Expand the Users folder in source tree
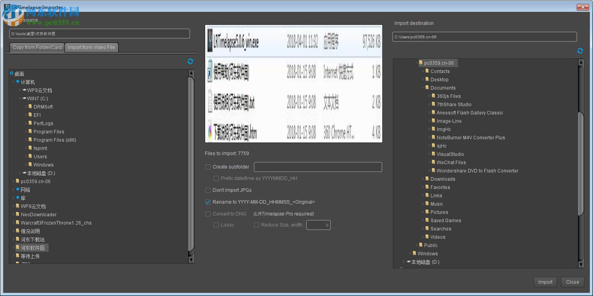Image resolution: width=593 pixels, height=296 pixels. tap(26, 157)
